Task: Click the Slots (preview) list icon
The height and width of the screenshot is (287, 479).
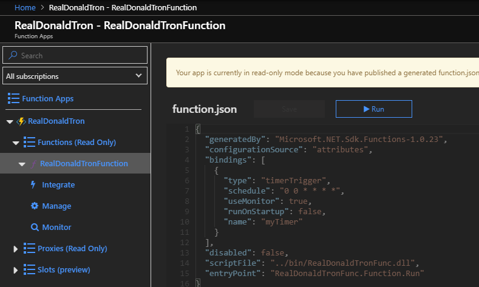Action: pyautogui.click(x=29, y=269)
